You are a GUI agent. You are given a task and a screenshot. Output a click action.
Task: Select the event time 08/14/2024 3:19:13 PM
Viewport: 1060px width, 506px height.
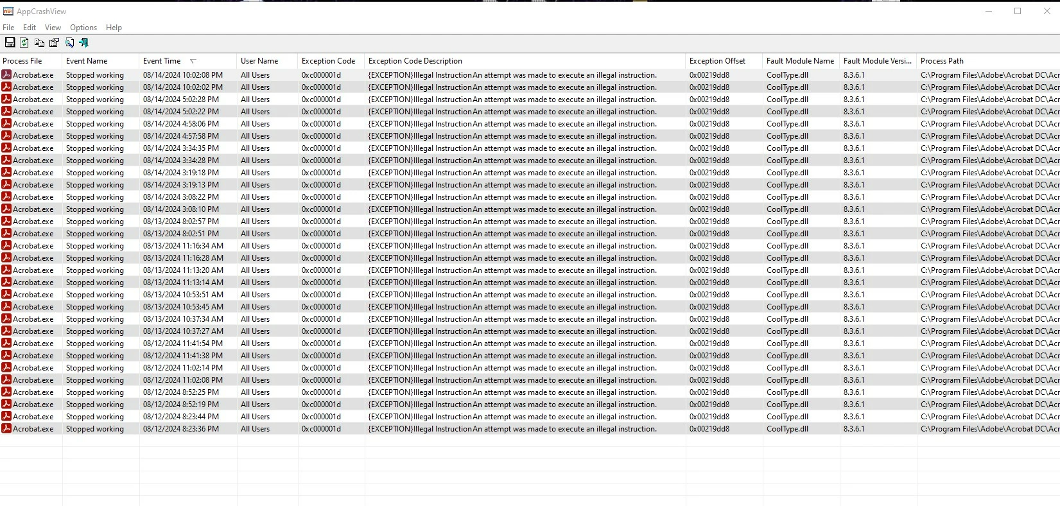point(181,185)
